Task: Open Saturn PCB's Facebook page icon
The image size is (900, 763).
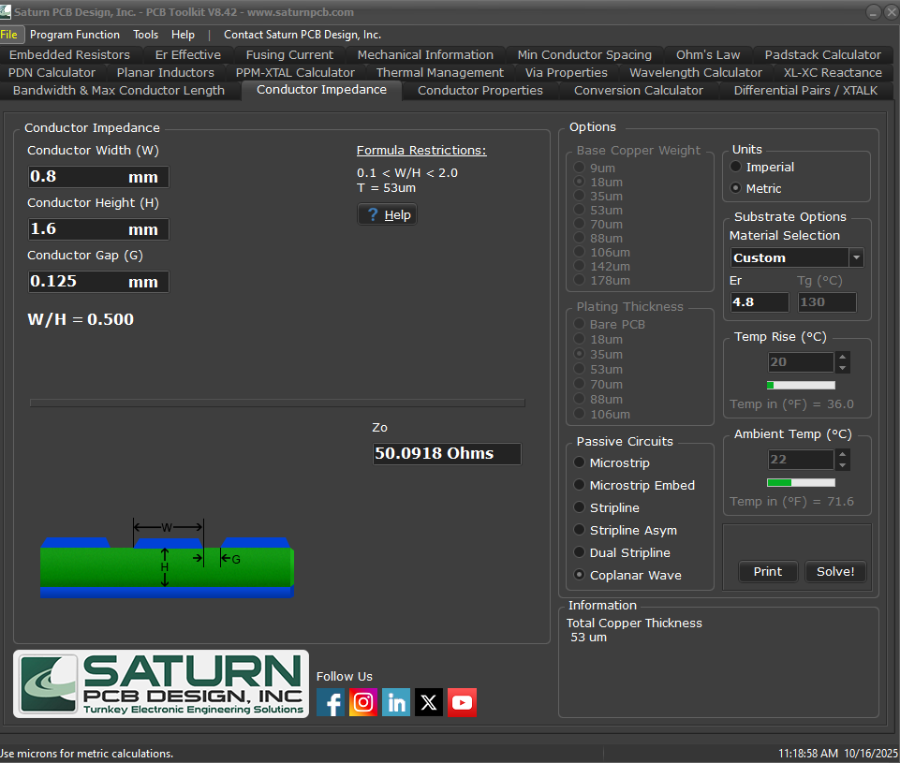Action: 331,702
